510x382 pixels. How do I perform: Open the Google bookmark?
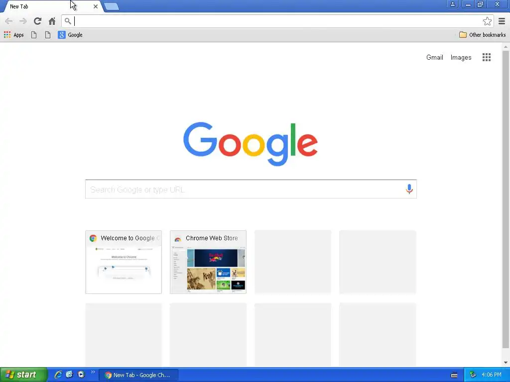point(70,35)
